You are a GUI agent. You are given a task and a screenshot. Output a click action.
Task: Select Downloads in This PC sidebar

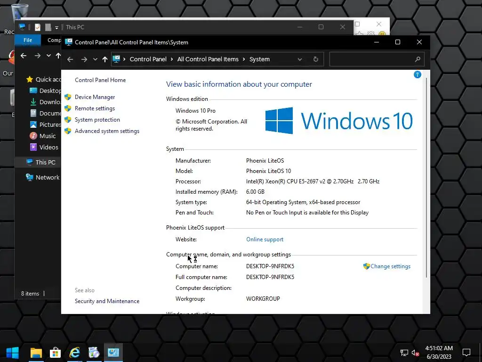click(x=45, y=102)
